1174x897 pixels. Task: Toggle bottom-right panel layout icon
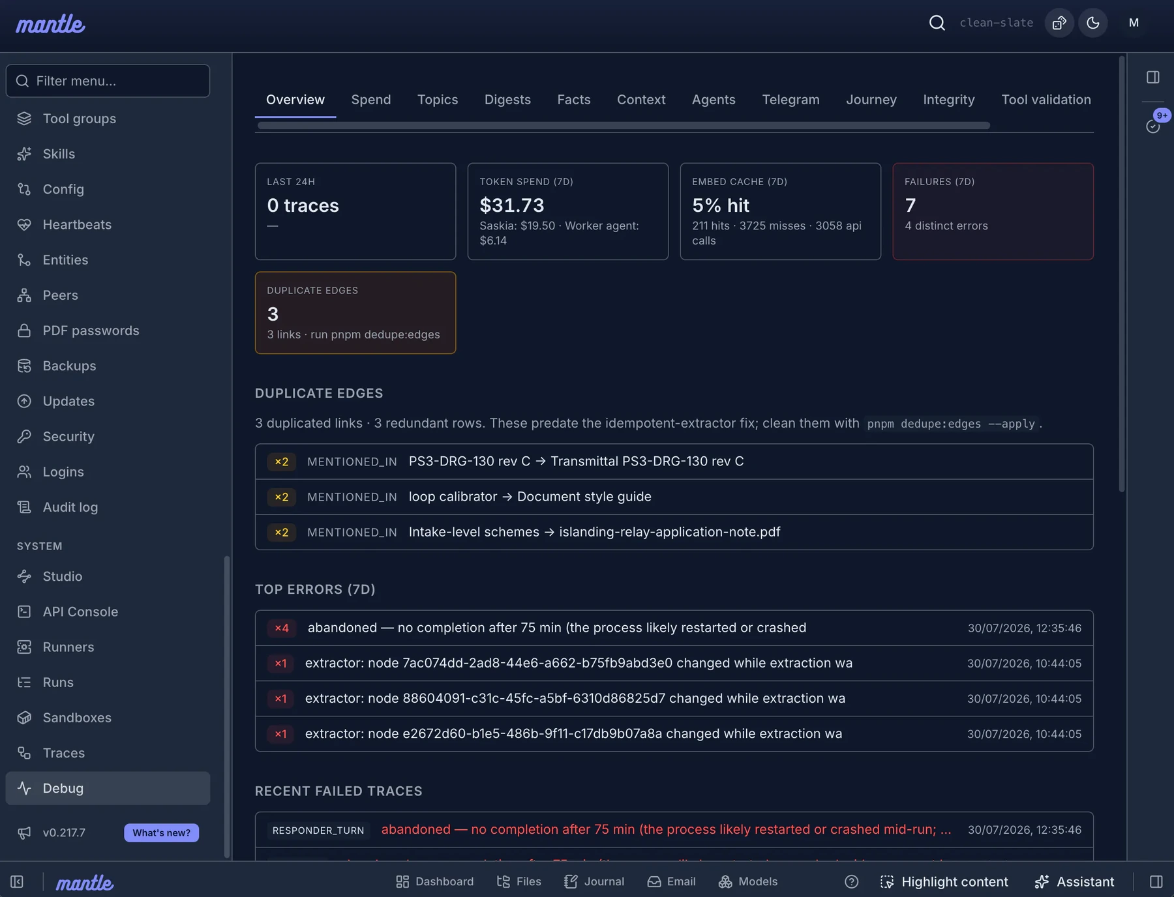(1156, 881)
